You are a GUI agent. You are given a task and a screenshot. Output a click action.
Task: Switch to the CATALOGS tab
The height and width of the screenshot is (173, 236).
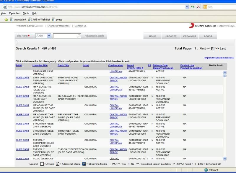189,36
